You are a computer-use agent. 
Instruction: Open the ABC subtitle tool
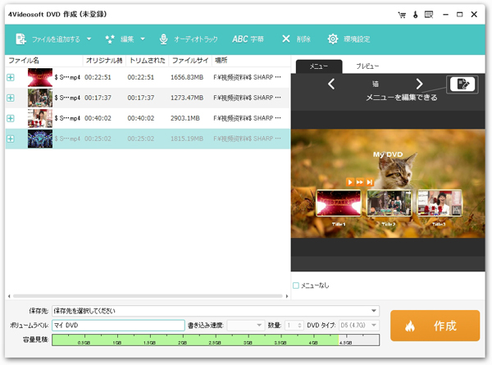(248, 39)
